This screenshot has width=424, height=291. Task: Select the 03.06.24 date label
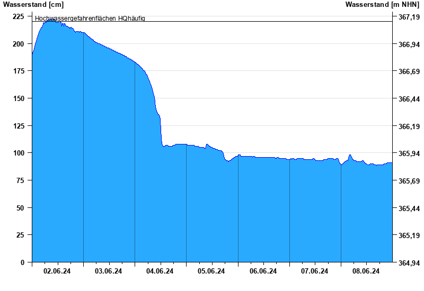(x=109, y=271)
